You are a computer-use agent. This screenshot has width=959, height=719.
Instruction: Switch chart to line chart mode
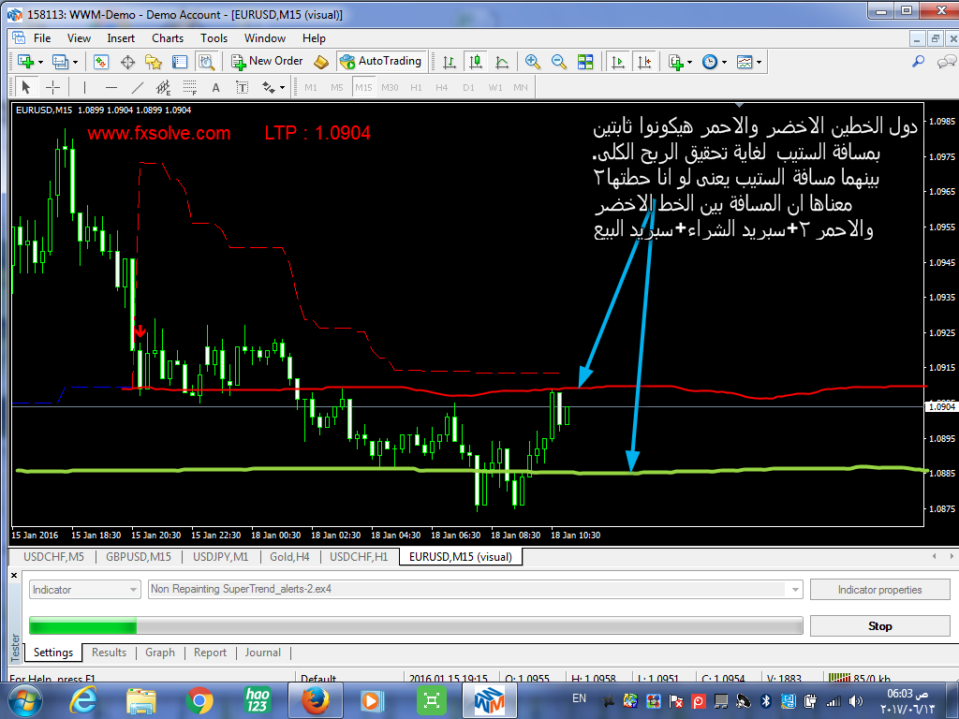point(503,62)
